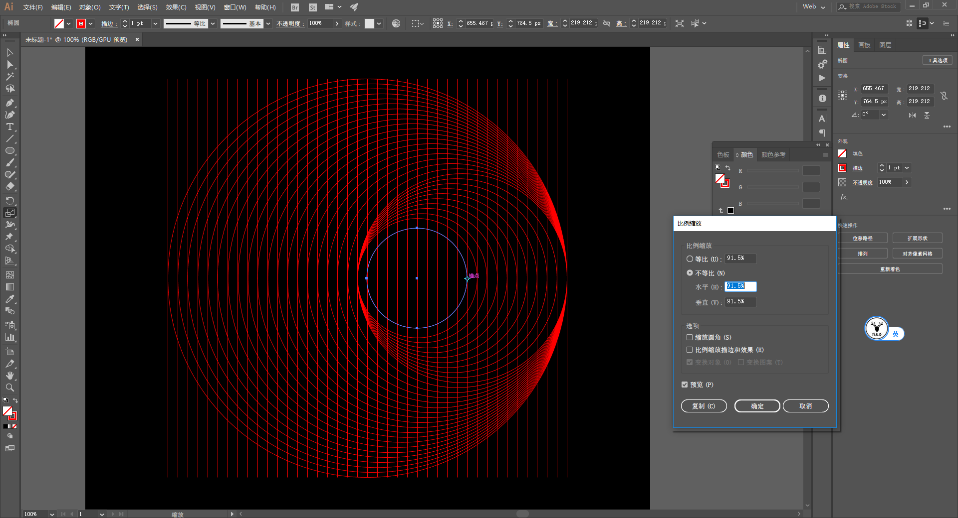This screenshot has width=958, height=518.
Task: Open the Web workspace switcher dropdown
Action: 814,7
